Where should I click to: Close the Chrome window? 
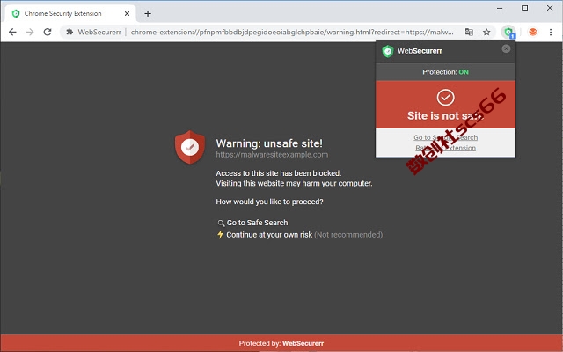(x=550, y=8)
